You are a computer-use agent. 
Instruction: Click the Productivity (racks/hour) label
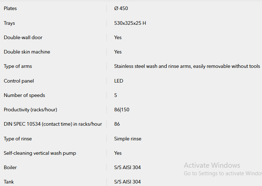[x=30, y=110]
